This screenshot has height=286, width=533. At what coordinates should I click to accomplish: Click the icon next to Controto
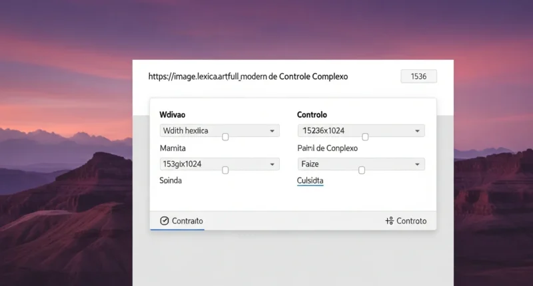coord(390,221)
